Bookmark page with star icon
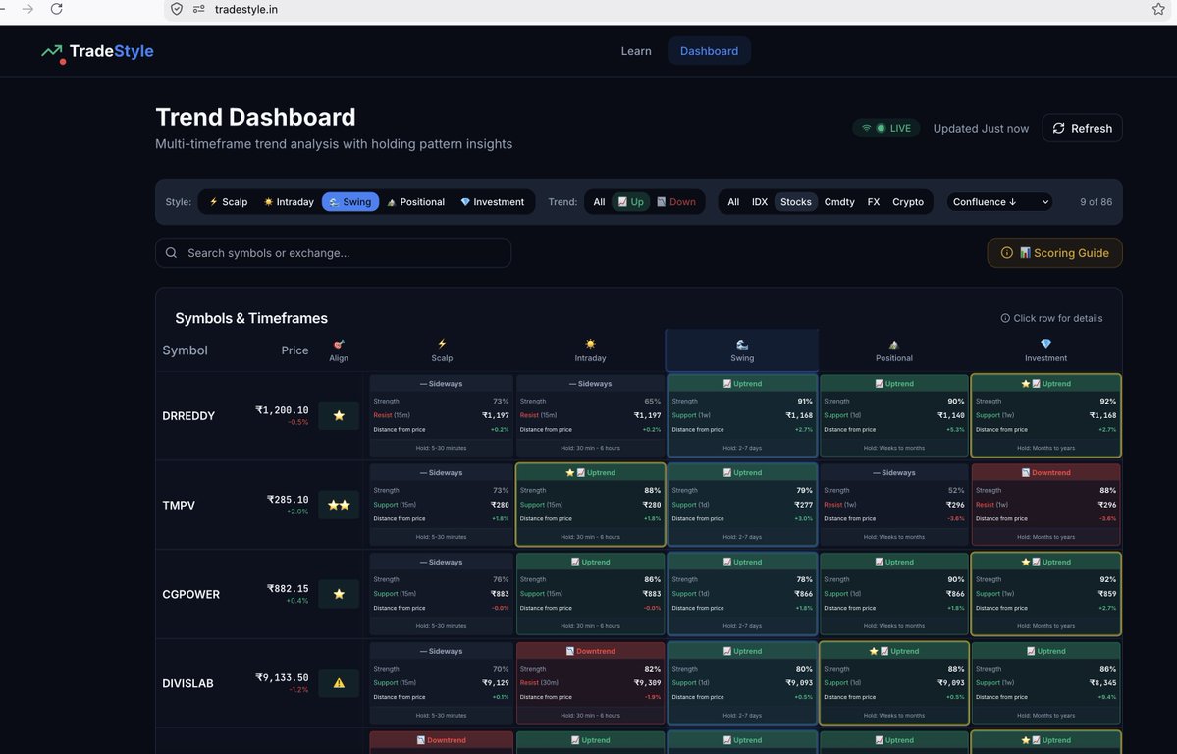 pos(1158,9)
